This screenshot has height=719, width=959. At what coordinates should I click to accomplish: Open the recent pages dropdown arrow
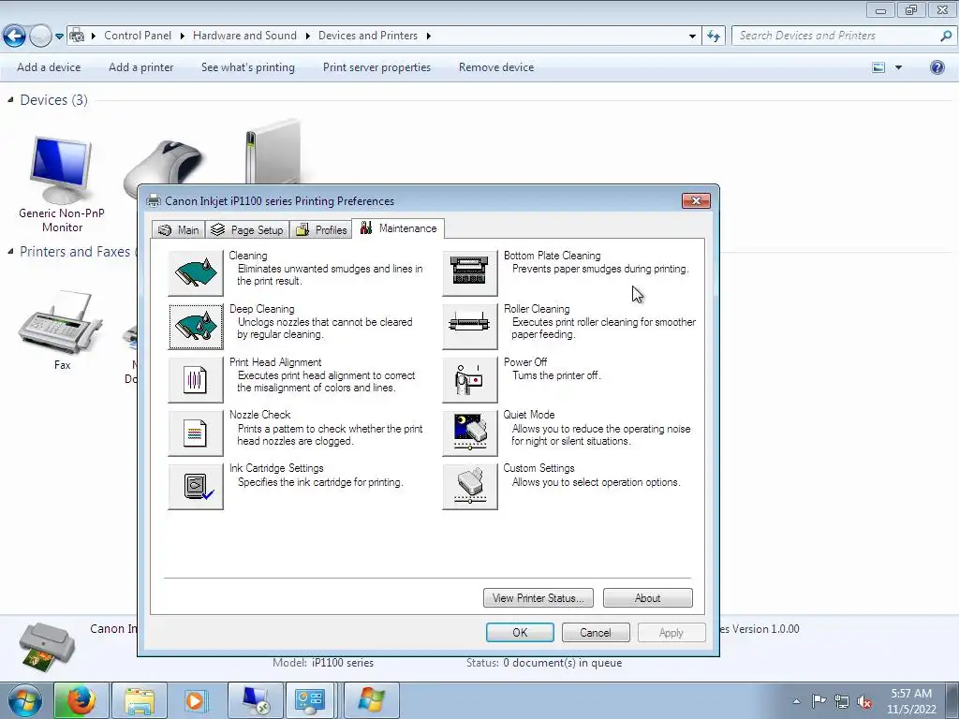59,37
